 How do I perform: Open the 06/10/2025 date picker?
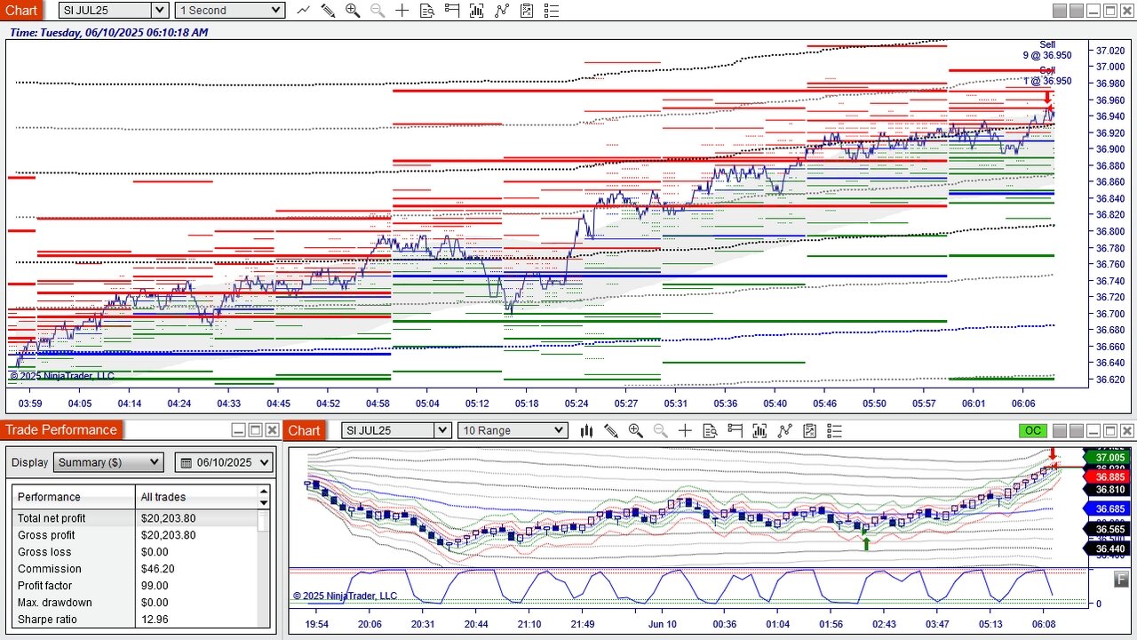pos(224,462)
